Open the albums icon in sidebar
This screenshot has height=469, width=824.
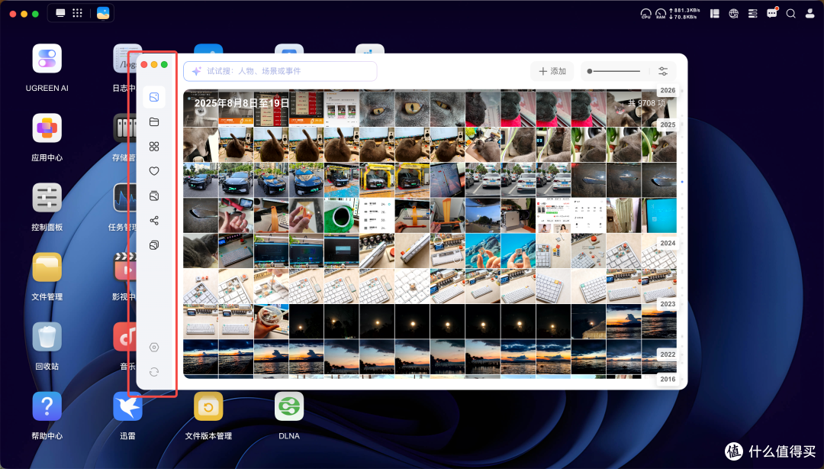coord(154,196)
